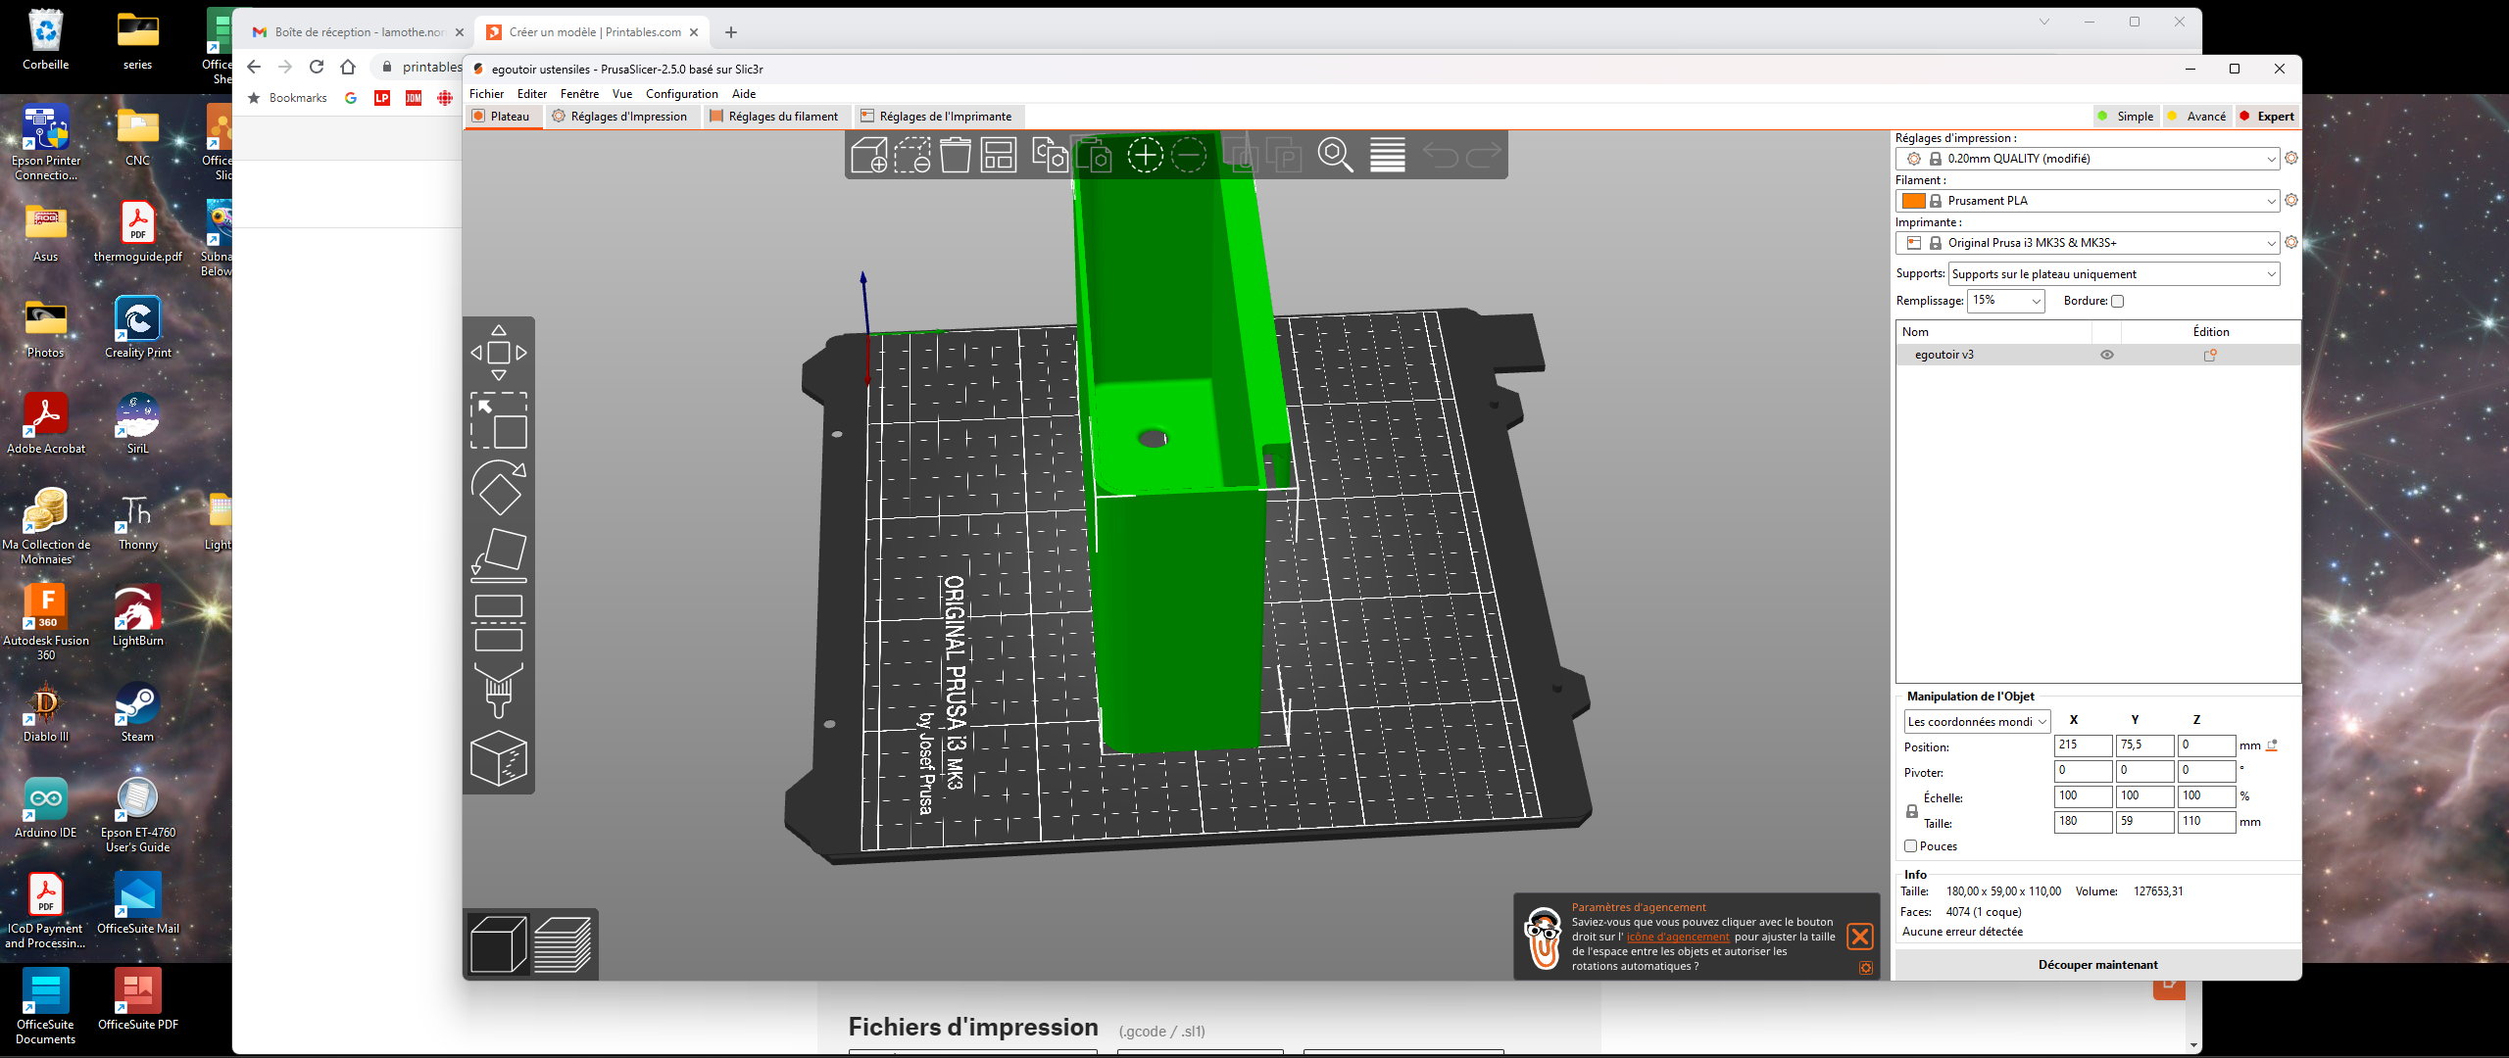Select Simple mode
2509x1058 pixels.
click(2125, 116)
